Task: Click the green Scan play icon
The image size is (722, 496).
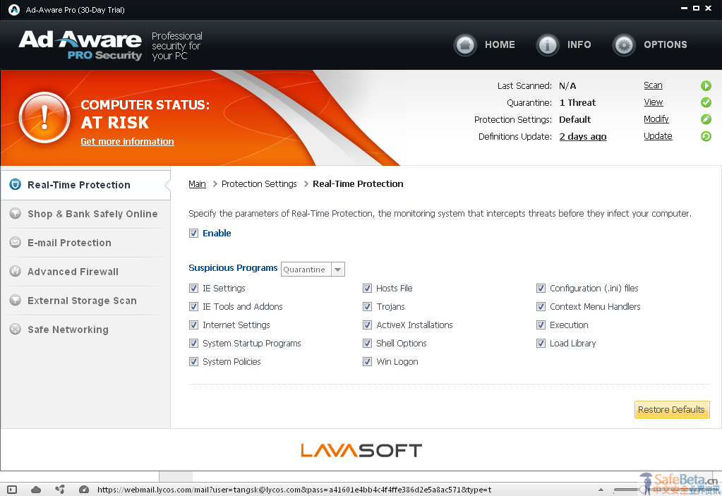Action: [706, 85]
